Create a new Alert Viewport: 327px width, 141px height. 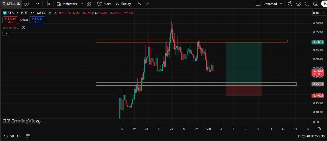pos(104,4)
